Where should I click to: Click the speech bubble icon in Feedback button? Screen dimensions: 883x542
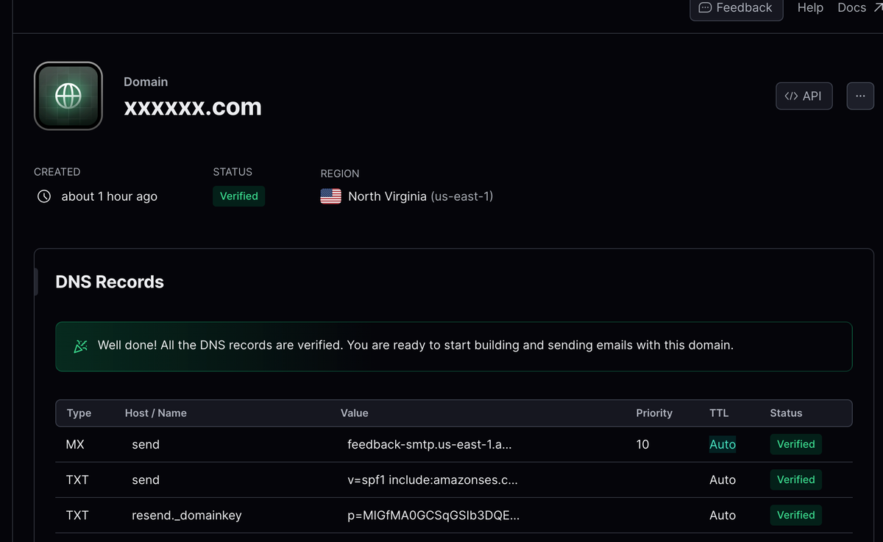point(705,7)
